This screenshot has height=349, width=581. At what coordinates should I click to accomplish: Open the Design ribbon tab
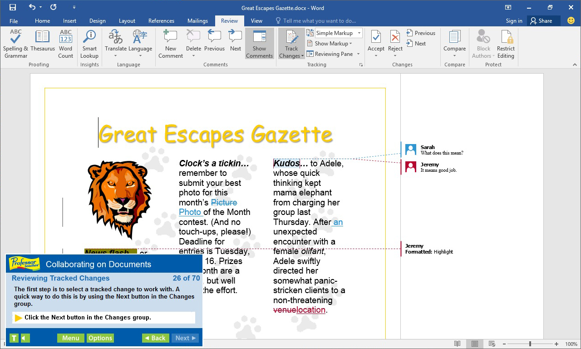tap(97, 20)
